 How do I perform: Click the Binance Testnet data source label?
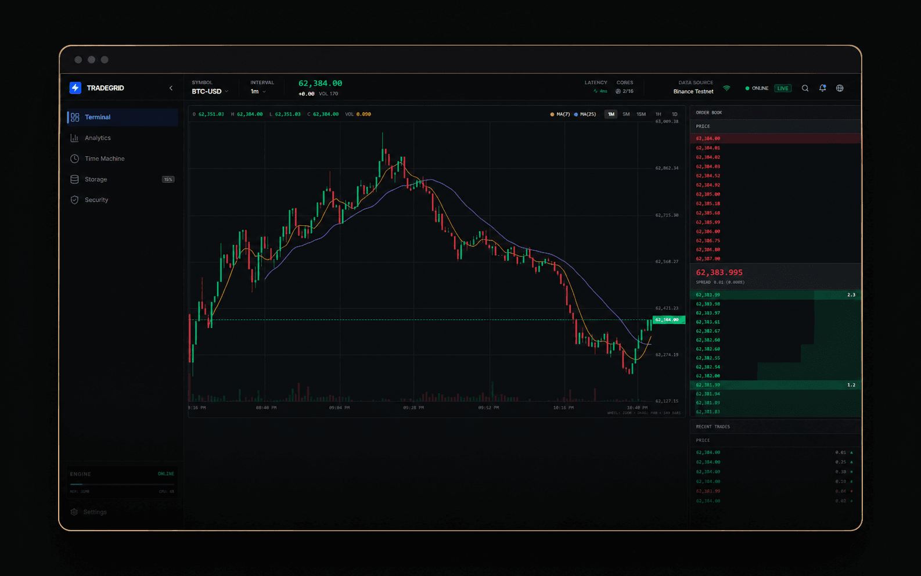693,92
